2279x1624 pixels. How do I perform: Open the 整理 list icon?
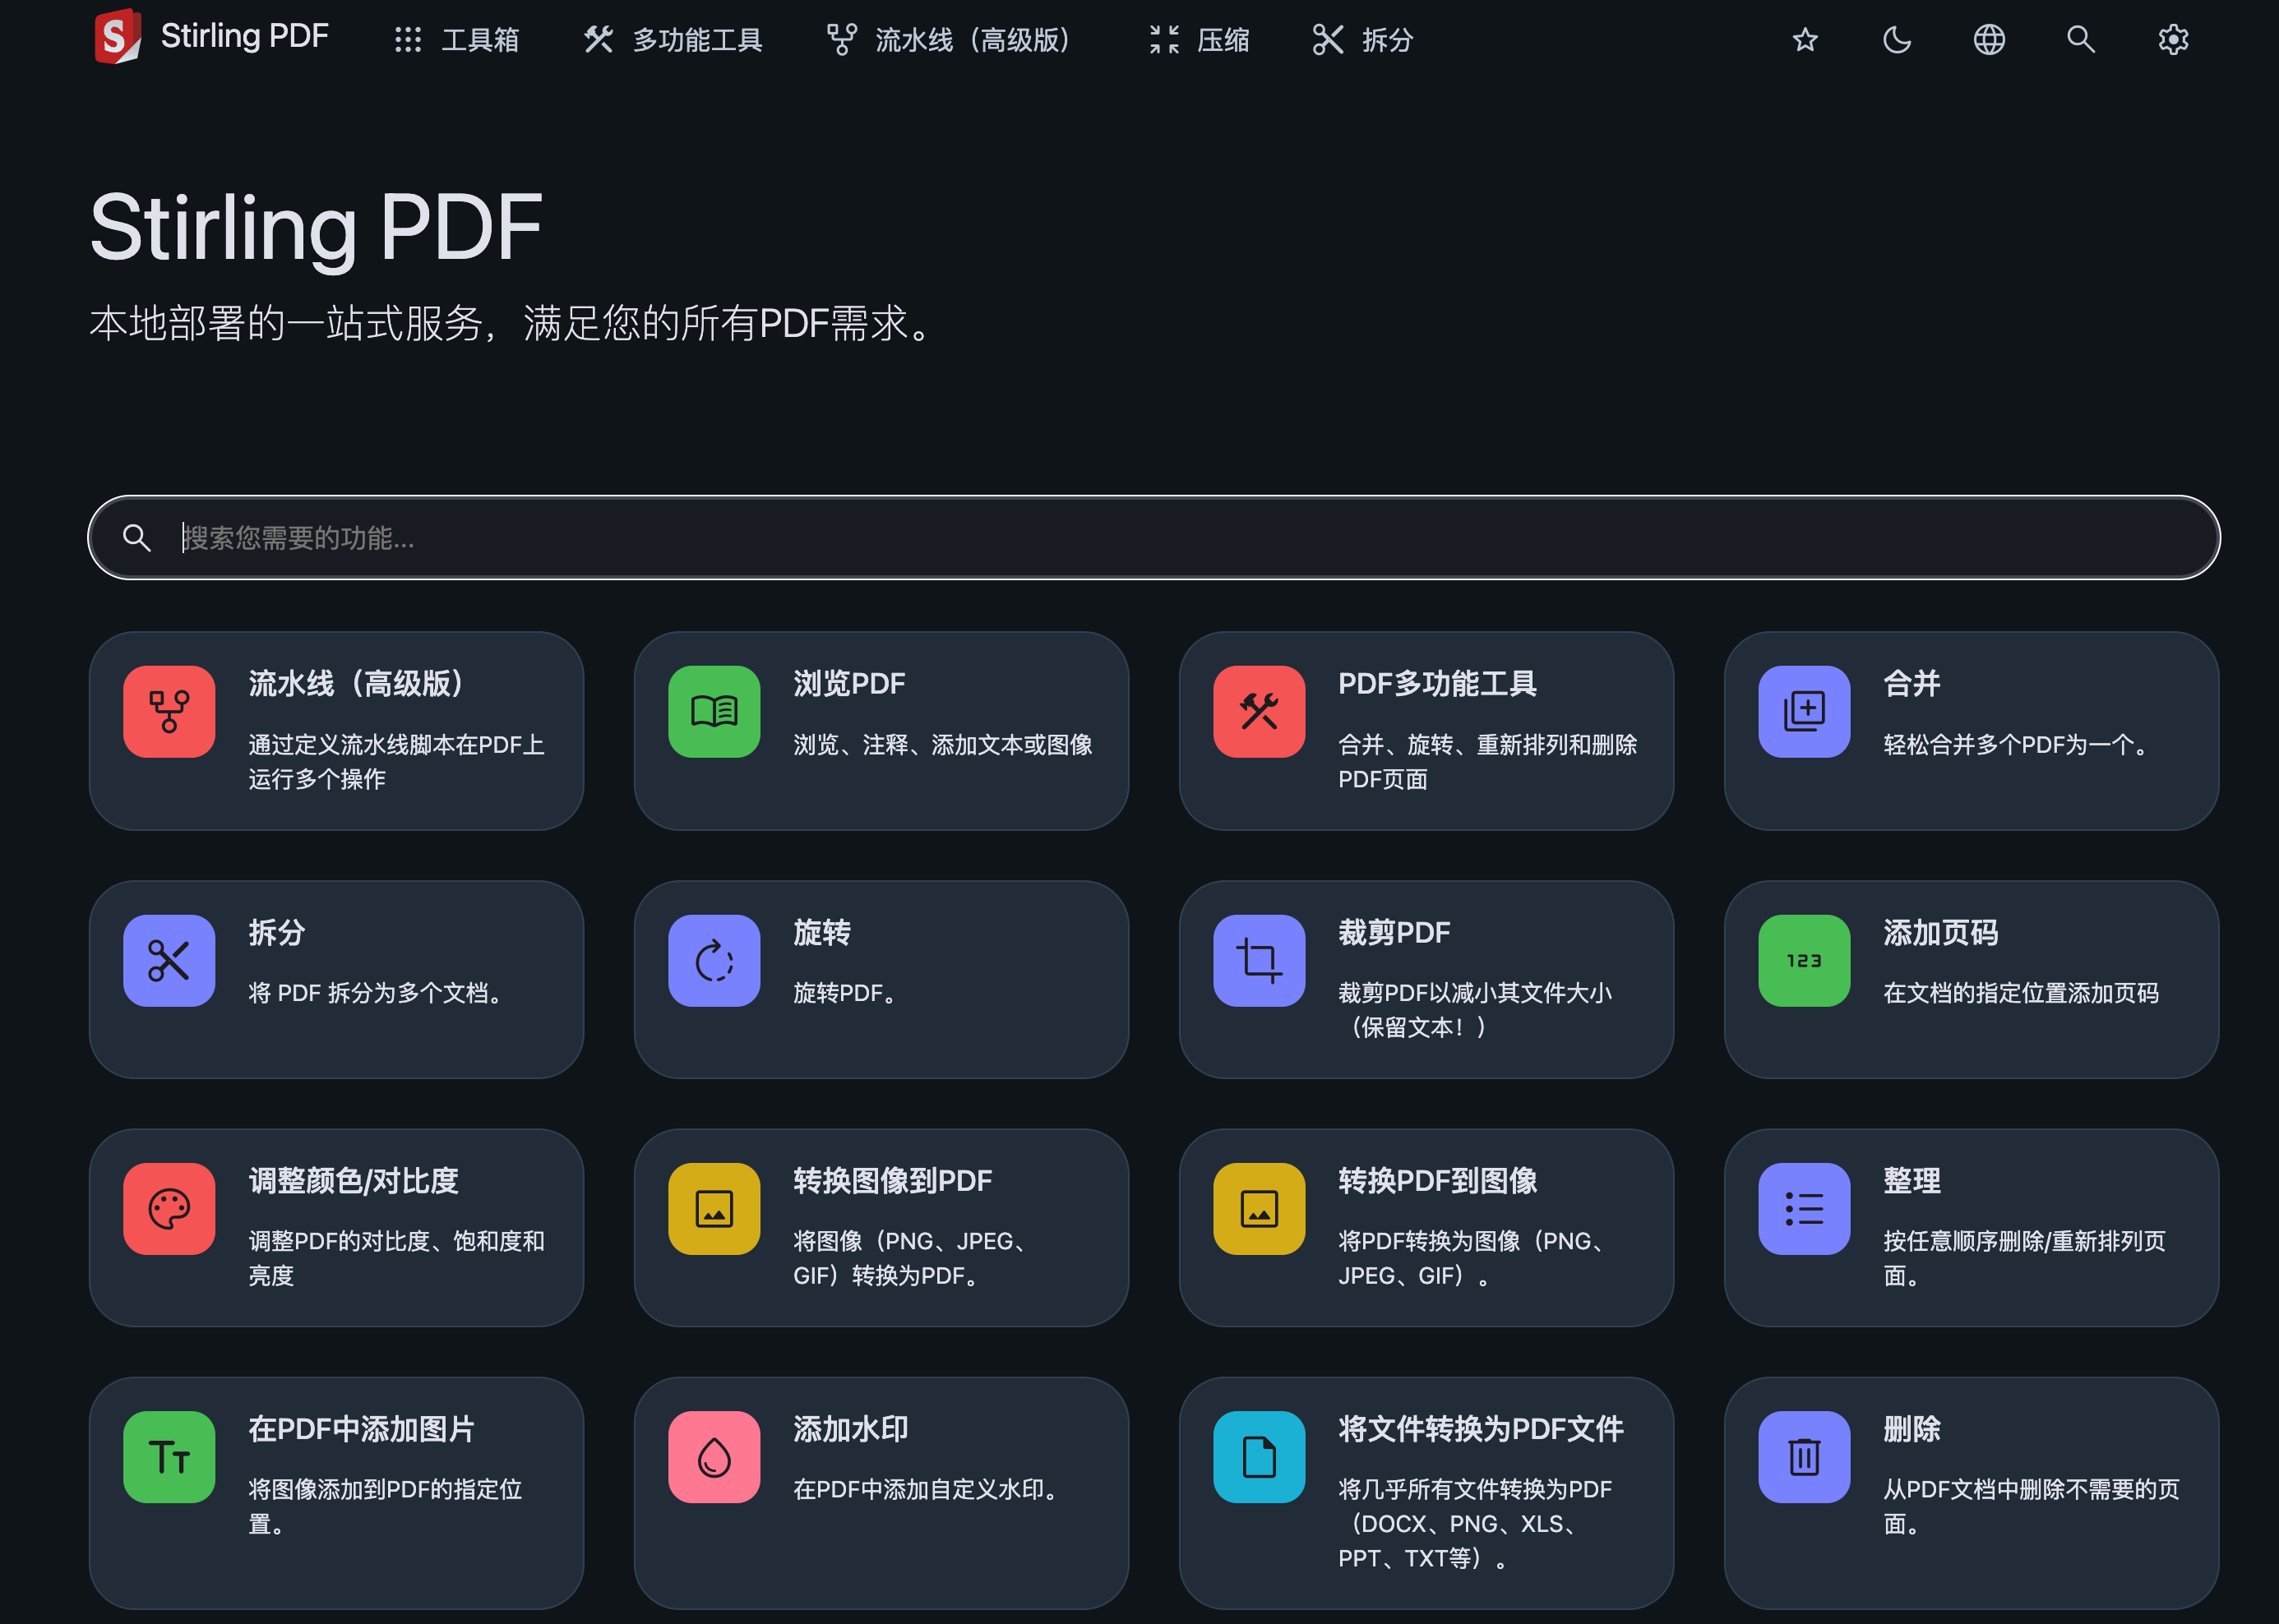click(1803, 1208)
